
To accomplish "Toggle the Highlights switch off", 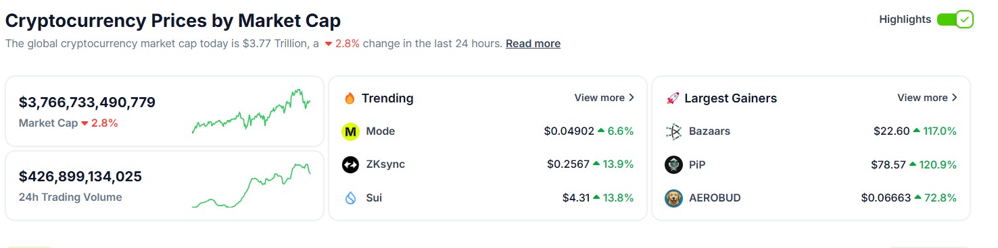I will tap(955, 20).
